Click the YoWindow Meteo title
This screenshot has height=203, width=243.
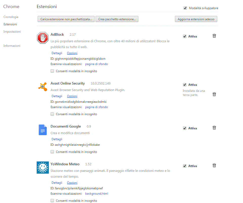[65, 164]
